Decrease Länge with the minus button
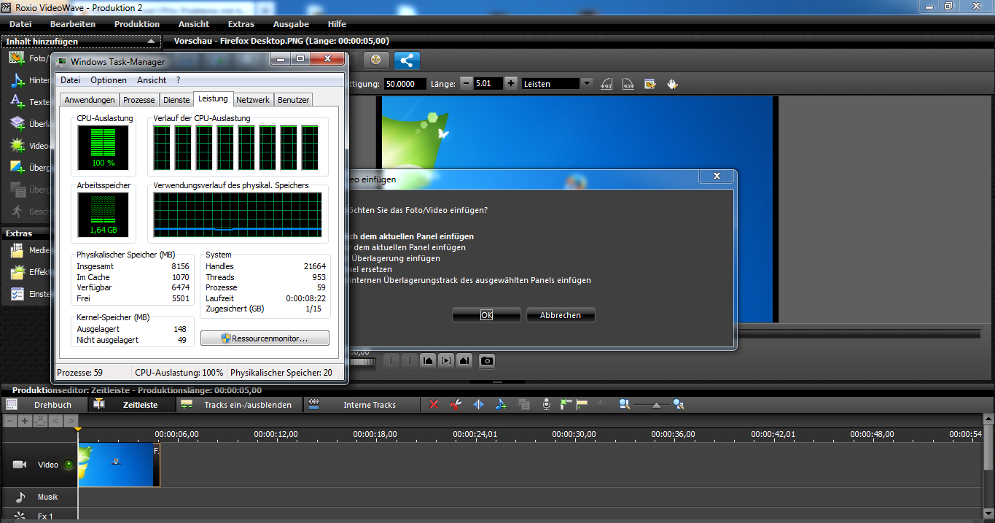 466,84
